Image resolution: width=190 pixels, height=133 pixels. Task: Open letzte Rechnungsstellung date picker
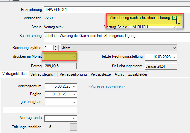pos(174,57)
